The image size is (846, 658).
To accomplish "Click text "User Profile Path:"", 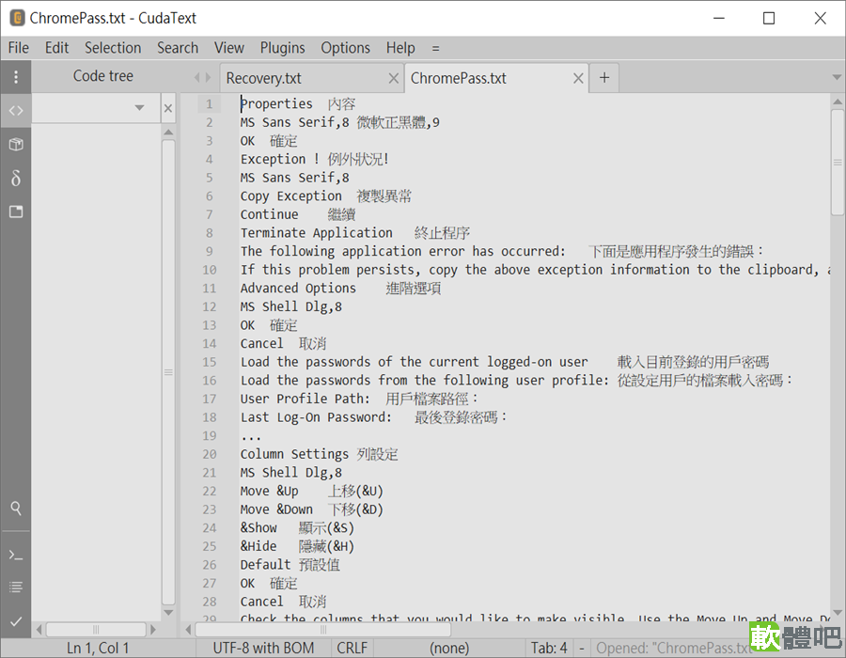I will click(305, 399).
